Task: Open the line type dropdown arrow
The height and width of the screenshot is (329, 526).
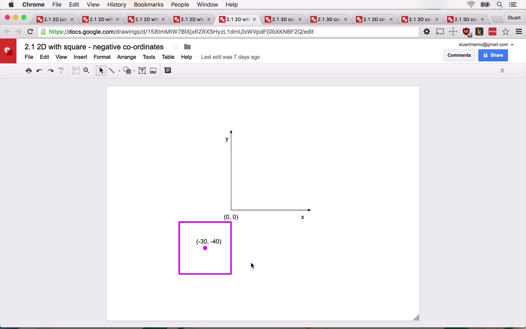Action: point(119,71)
